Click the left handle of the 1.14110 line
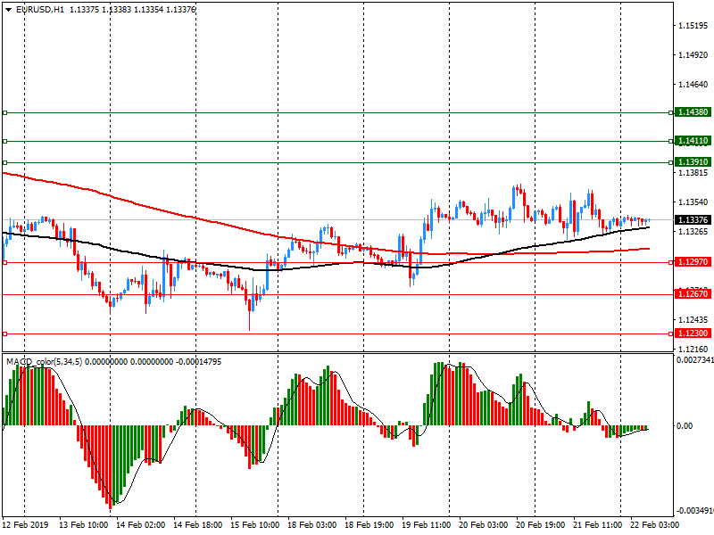Viewport: 714px width, 535px height. (4, 141)
